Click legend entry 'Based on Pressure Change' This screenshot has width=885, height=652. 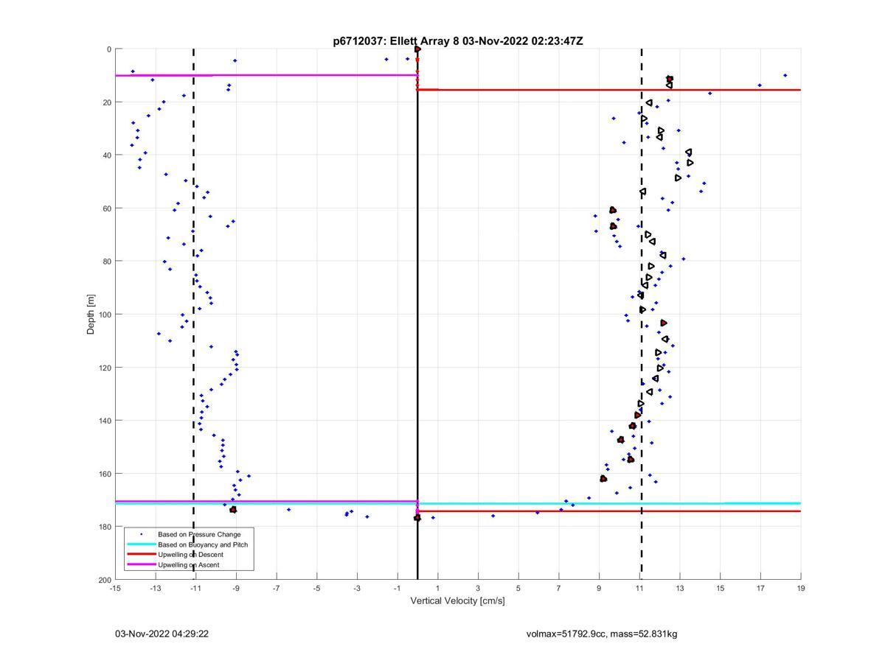(199, 534)
